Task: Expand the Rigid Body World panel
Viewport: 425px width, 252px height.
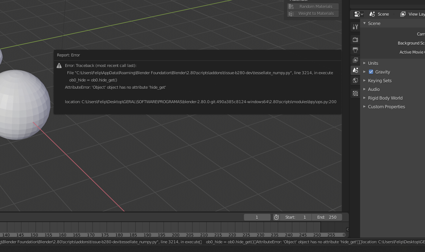Action: pyautogui.click(x=364, y=98)
